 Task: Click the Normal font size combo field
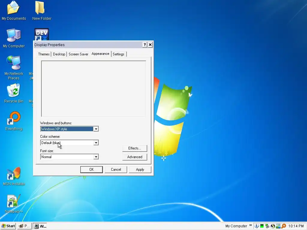pos(69,157)
